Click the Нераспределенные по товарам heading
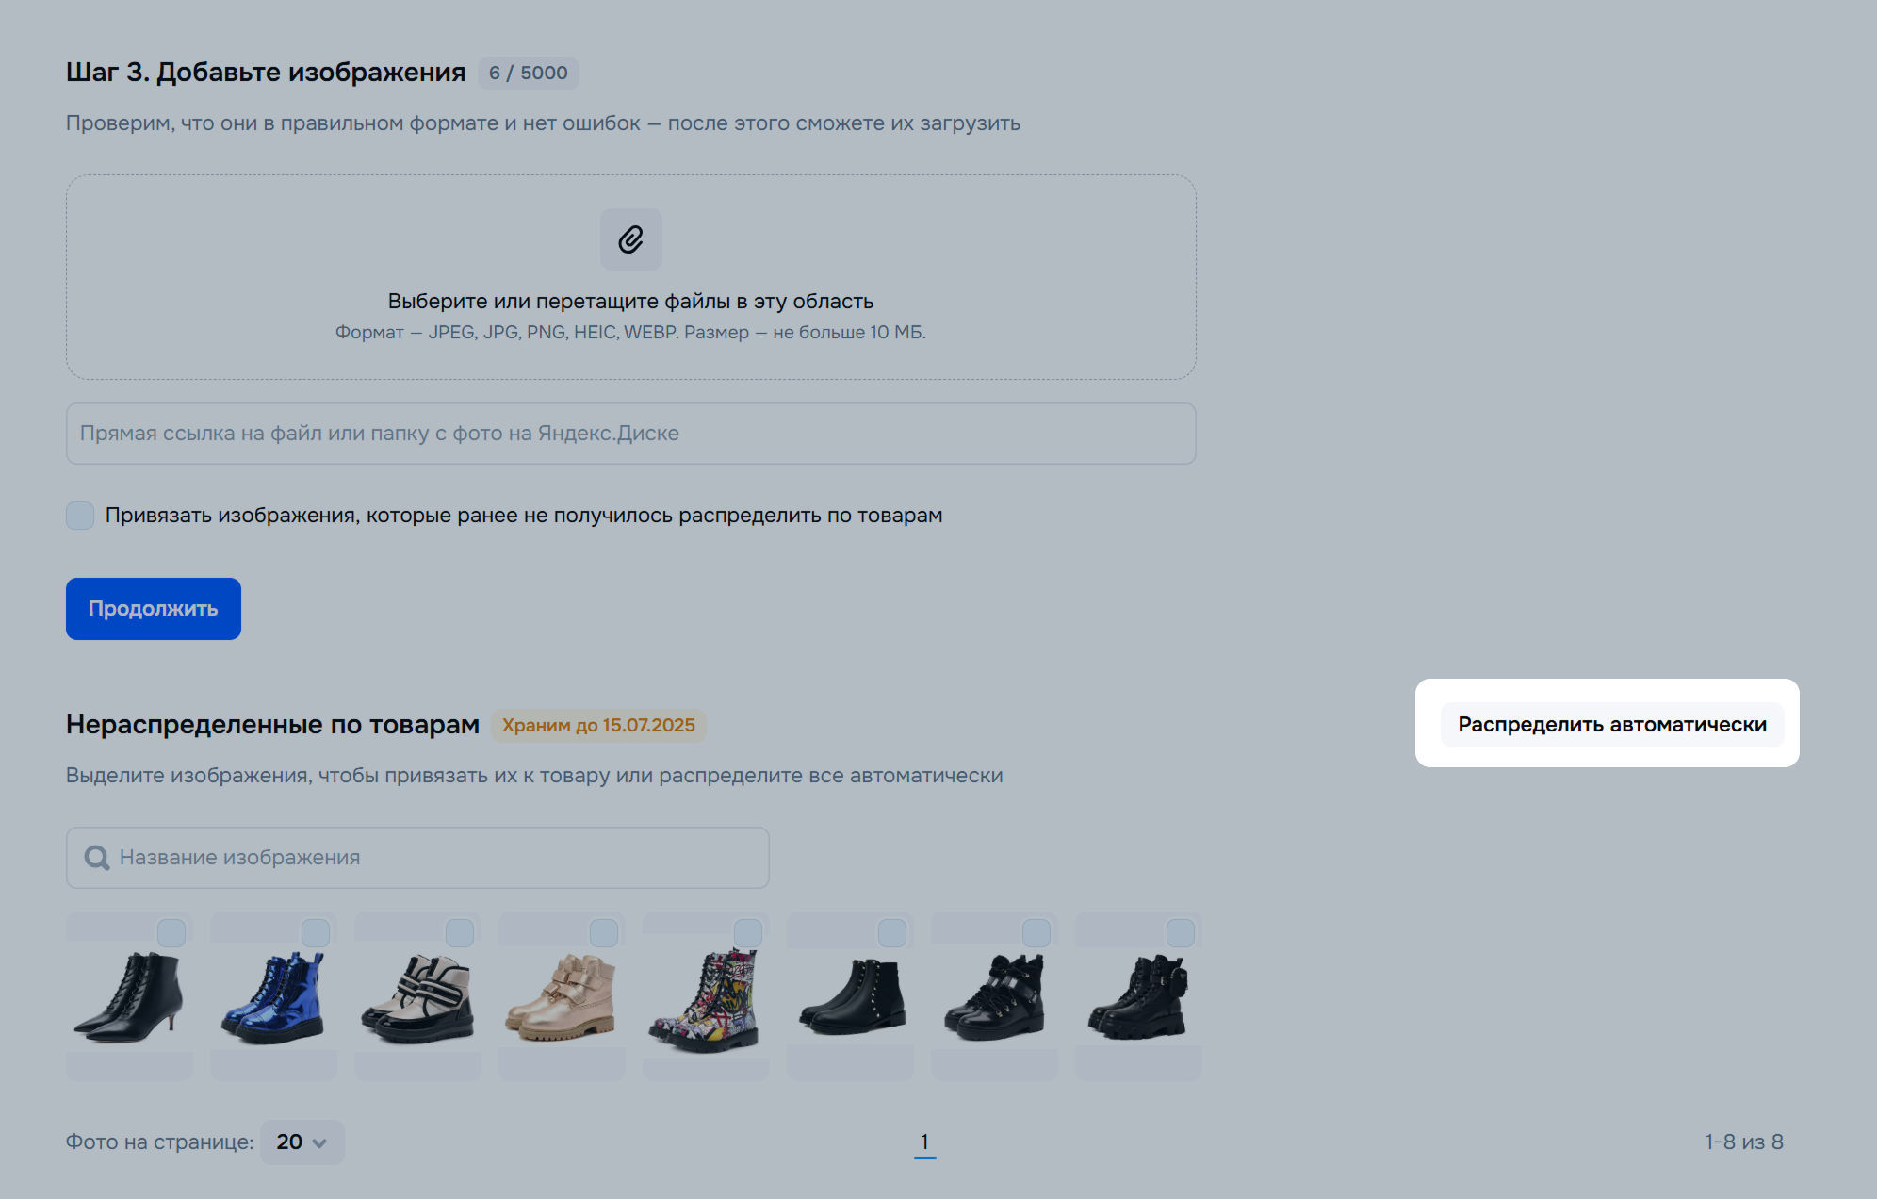This screenshot has width=1877, height=1199. click(272, 725)
